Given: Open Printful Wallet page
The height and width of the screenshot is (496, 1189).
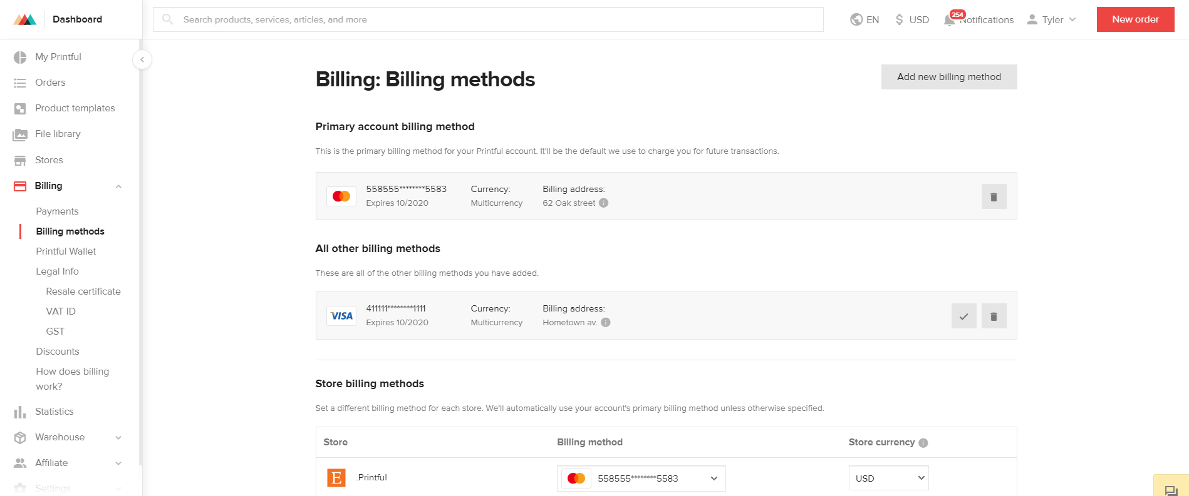Looking at the screenshot, I should click(x=66, y=251).
